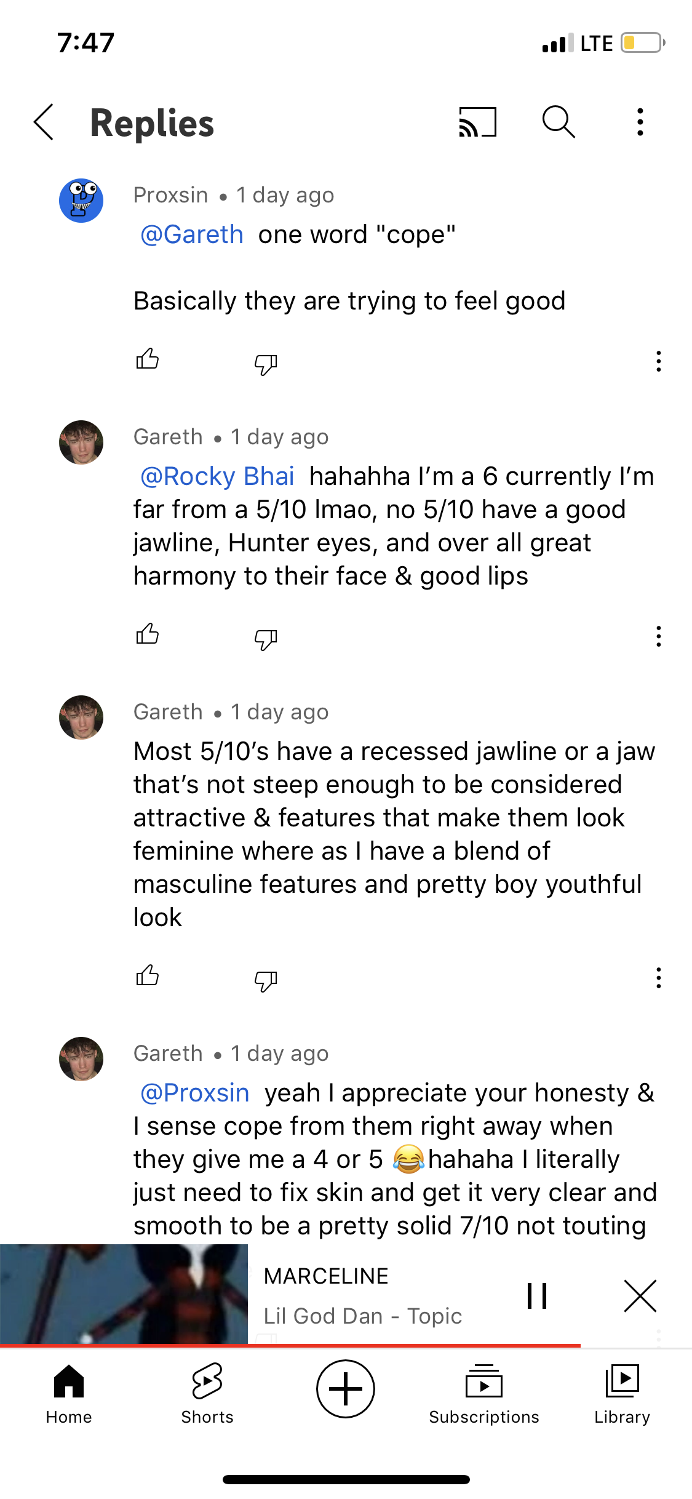Open options for Gareth's recessed jawline comment
The height and width of the screenshot is (1499, 692).
[x=658, y=978]
